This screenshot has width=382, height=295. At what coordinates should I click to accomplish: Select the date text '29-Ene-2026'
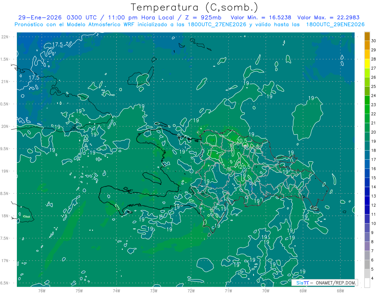point(40,18)
